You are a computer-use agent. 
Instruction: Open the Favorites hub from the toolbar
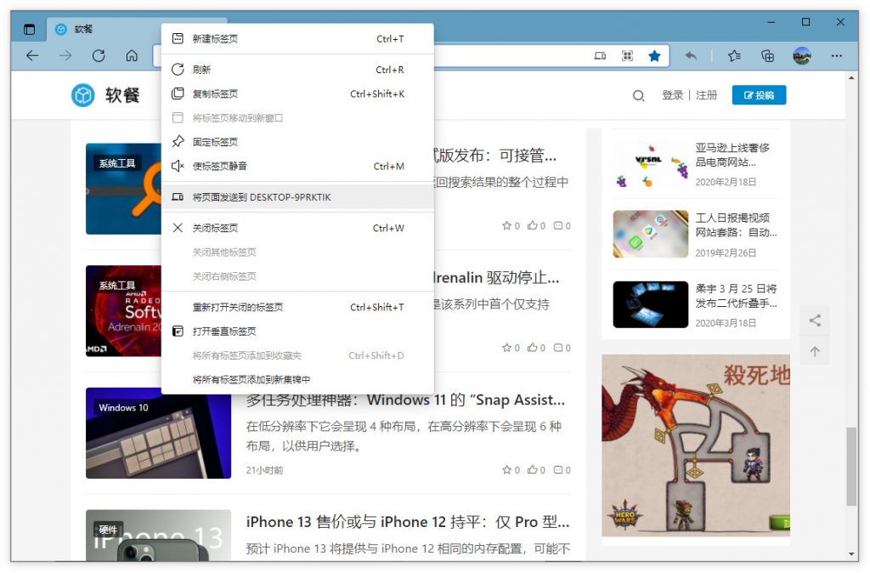[733, 56]
